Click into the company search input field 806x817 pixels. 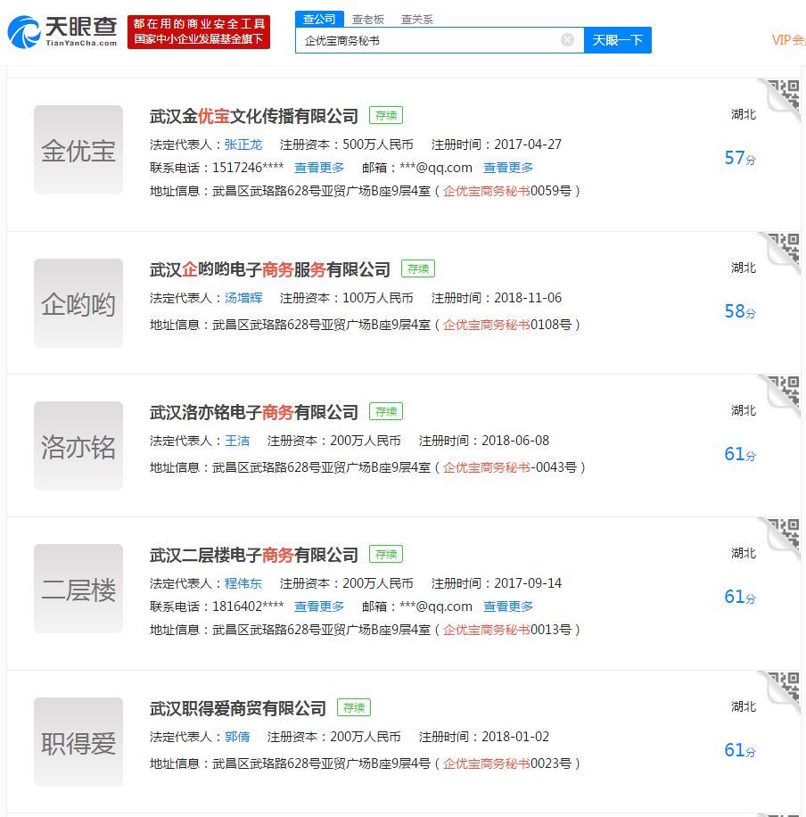(428, 40)
